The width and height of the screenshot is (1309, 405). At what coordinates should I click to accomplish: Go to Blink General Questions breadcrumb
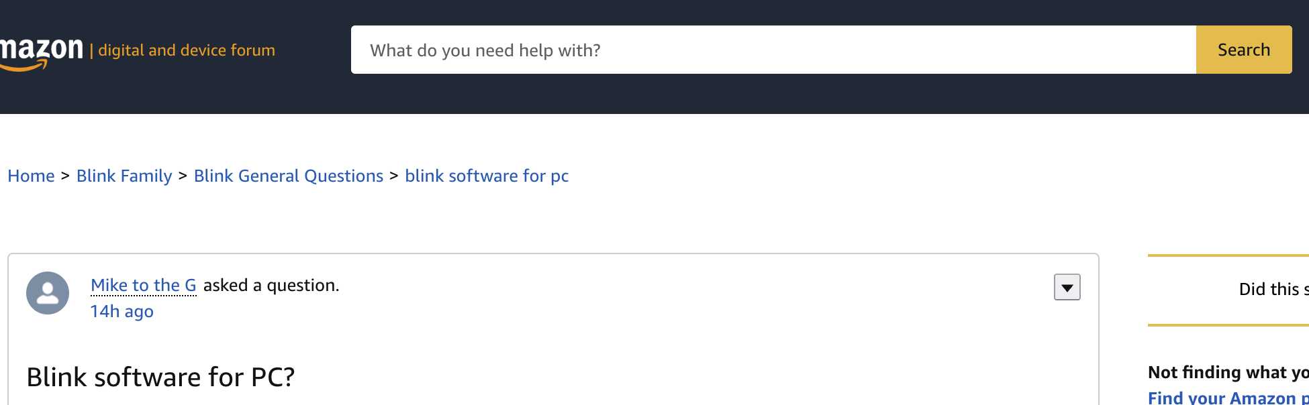click(289, 175)
